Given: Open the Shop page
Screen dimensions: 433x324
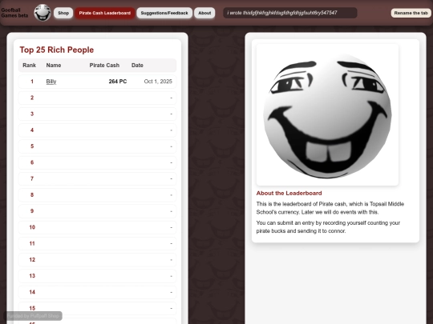Looking at the screenshot, I should click(x=63, y=13).
